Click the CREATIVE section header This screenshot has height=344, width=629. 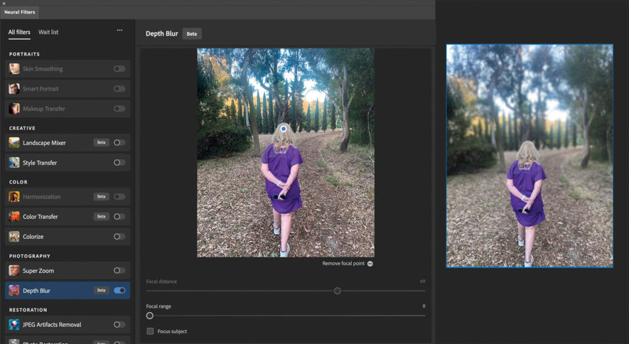coord(22,128)
